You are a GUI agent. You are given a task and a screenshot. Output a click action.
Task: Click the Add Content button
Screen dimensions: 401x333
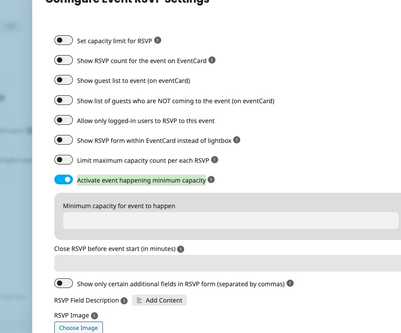pos(159,300)
